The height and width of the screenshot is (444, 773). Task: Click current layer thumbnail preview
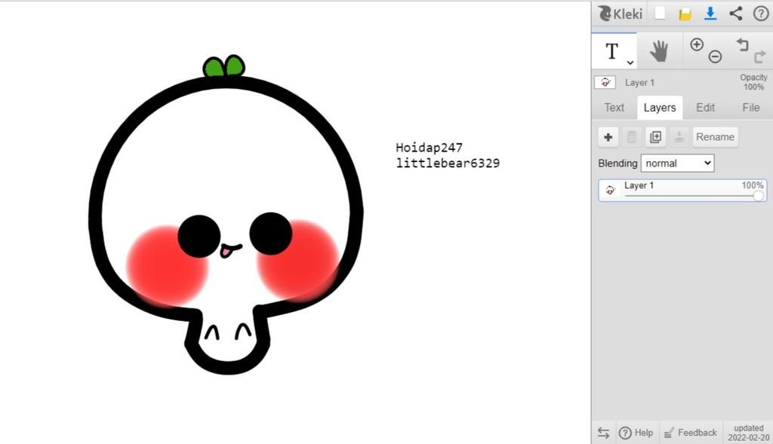[x=605, y=82]
